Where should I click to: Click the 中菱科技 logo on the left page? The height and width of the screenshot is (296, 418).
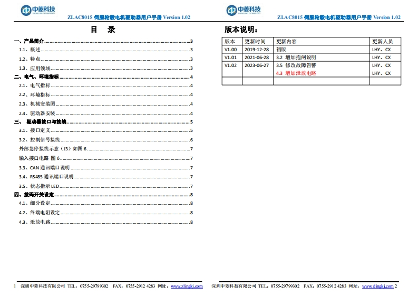tap(39, 9)
